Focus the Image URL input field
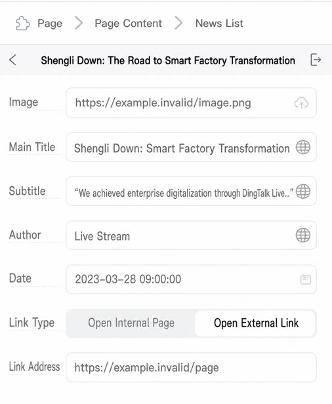The height and width of the screenshot is (404, 332). point(192,103)
